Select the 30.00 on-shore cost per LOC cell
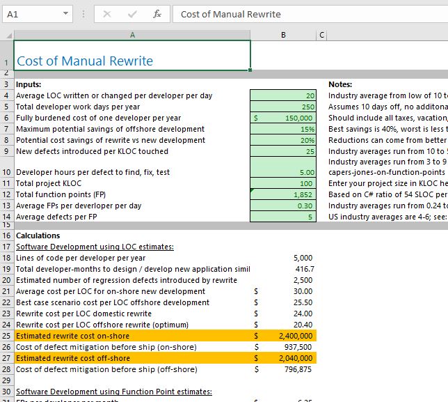The width and height of the screenshot is (448, 402). (x=283, y=291)
